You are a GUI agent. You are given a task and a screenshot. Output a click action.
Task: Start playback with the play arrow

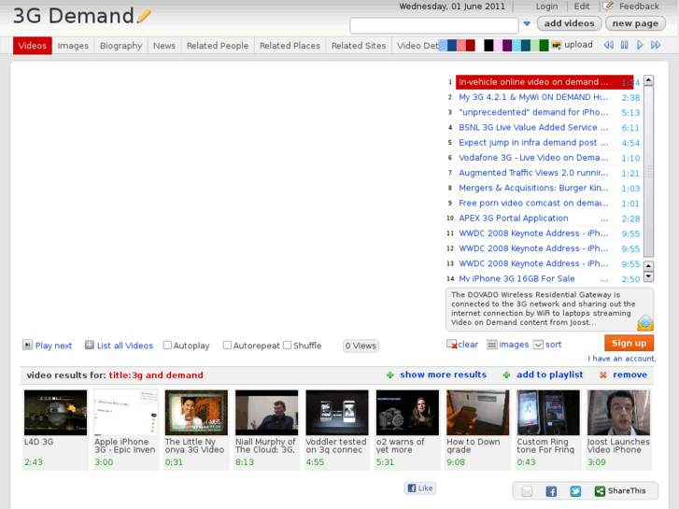pyautogui.click(x=640, y=45)
